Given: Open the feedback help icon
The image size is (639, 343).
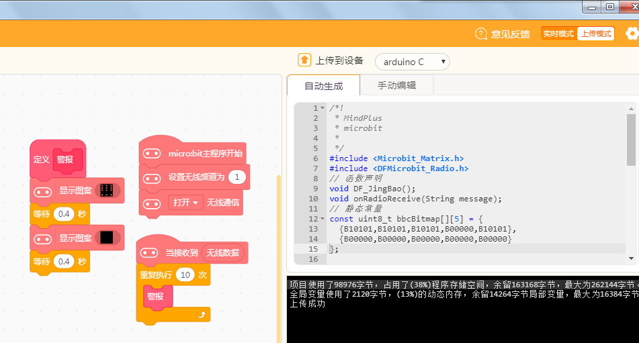Looking at the screenshot, I should click(x=481, y=34).
